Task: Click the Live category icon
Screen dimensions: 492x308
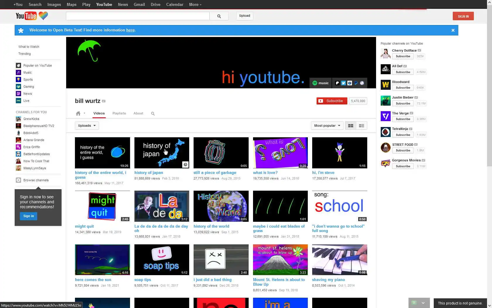Action: [x=18, y=101]
